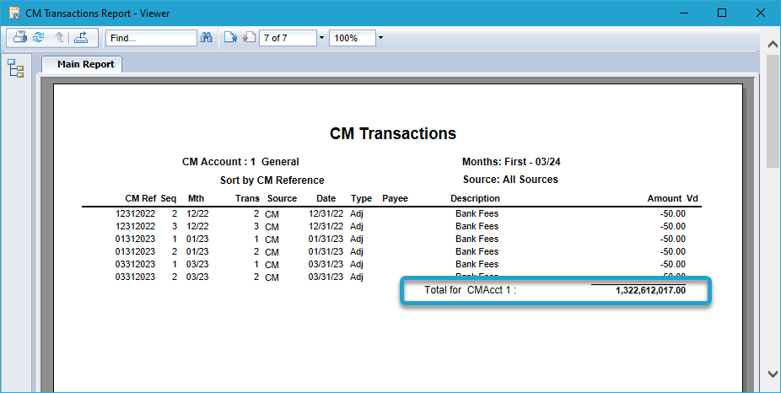Screen dimensions: 781x393
Task: Minimize the report viewer window
Action: coord(684,13)
